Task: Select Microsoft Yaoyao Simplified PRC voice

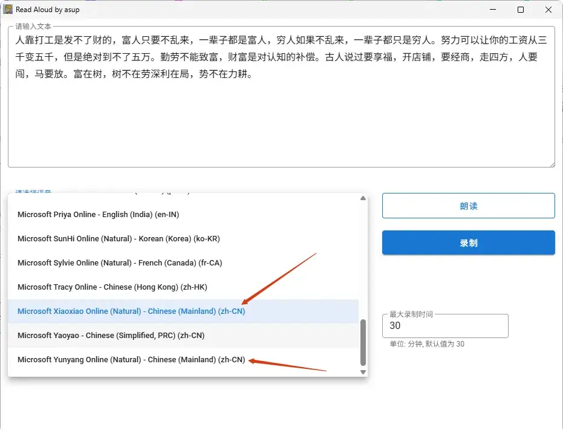Action: click(111, 335)
